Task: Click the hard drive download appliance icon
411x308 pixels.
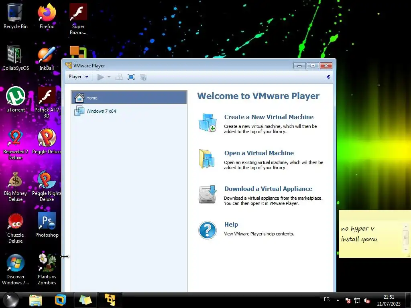Action: click(208, 195)
